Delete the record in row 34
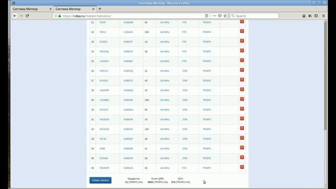 pyautogui.click(x=242, y=148)
